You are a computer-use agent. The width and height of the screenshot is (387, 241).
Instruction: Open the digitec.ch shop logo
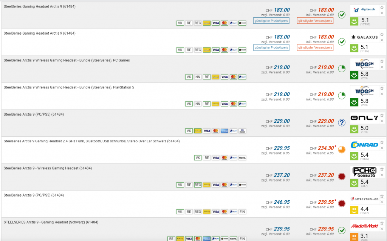coord(364,10)
